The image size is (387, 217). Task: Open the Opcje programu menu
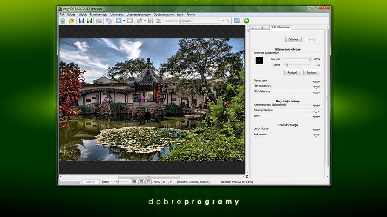(x=164, y=14)
